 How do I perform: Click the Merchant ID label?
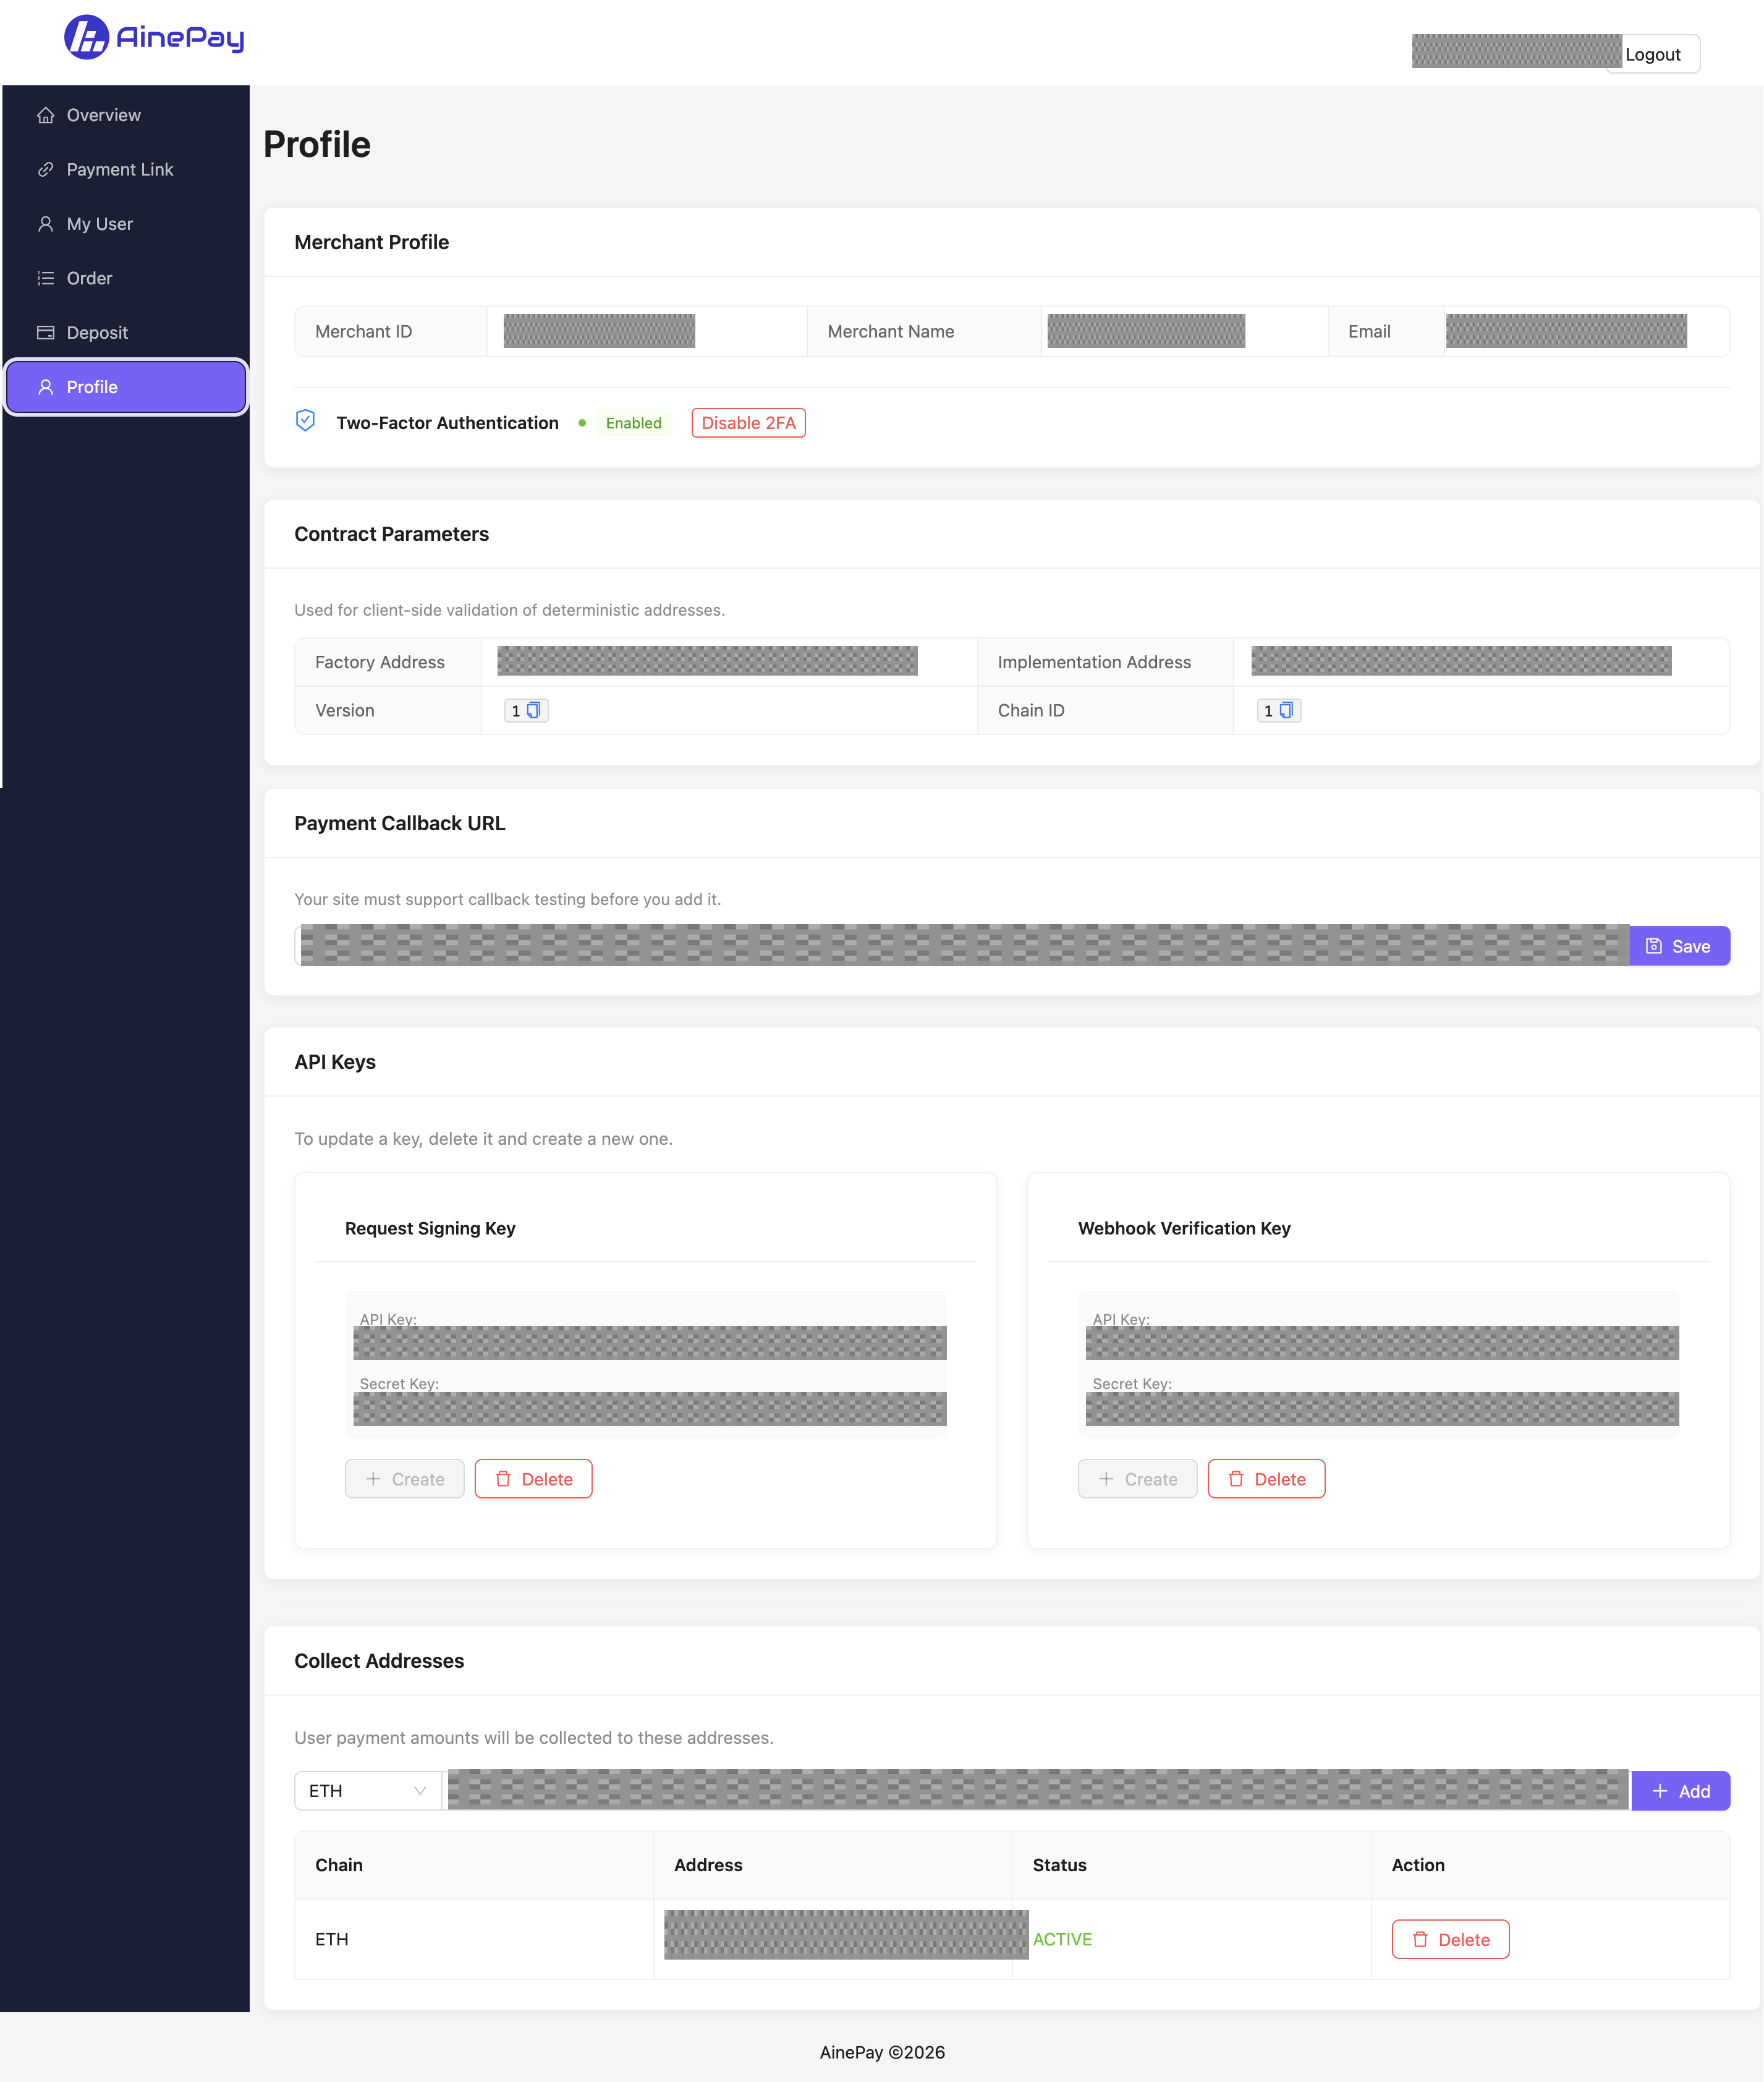tap(363, 331)
